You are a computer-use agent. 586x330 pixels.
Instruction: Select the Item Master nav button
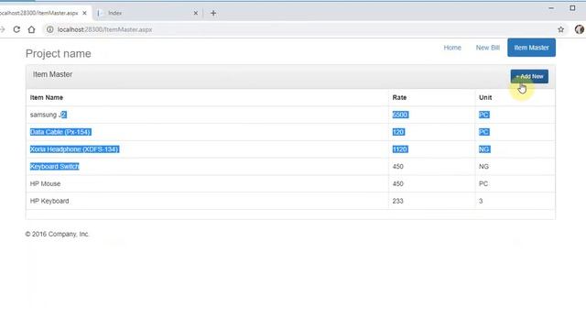[531, 48]
